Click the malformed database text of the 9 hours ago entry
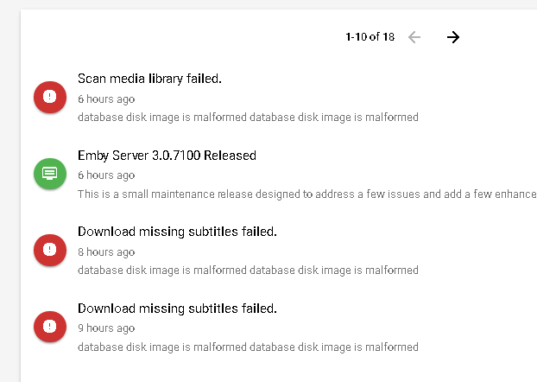 (x=248, y=347)
